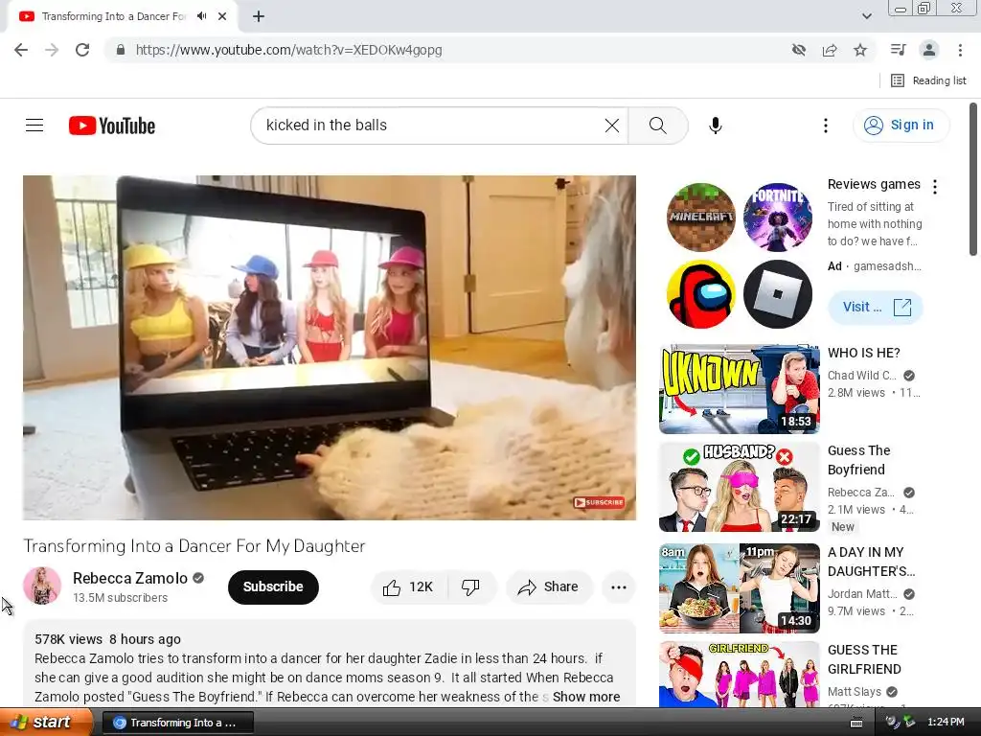Click the Subscribe watermark in video
981x736 pixels.
coord(599,502)
